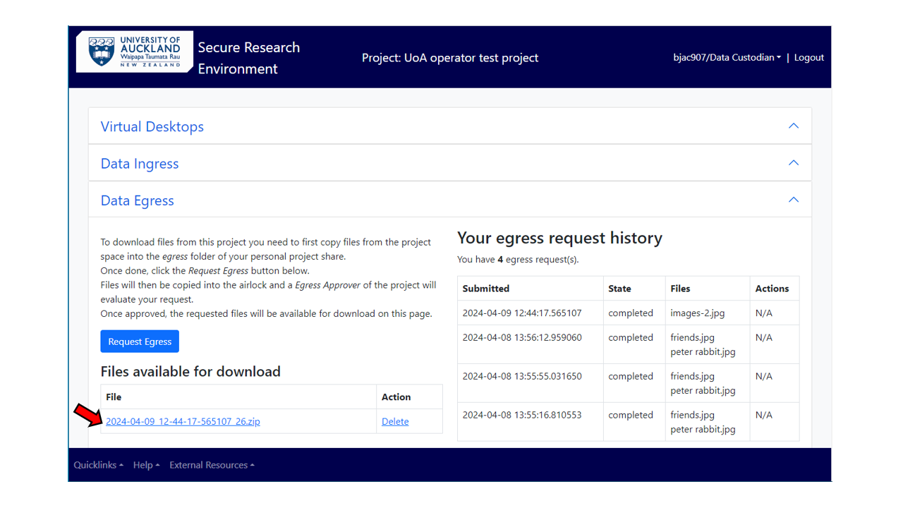Click the Your egress request history heading
Screen dimensions: 903x508
point(559,238)
